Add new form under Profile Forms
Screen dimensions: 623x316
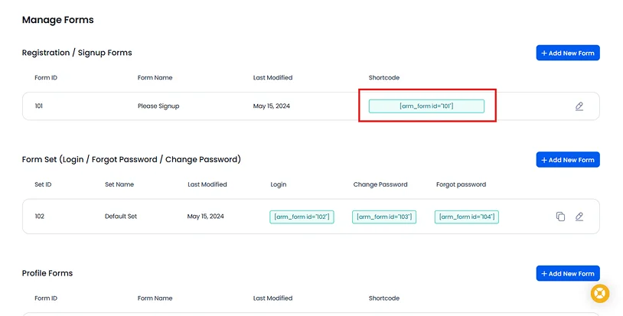point(568,273)
